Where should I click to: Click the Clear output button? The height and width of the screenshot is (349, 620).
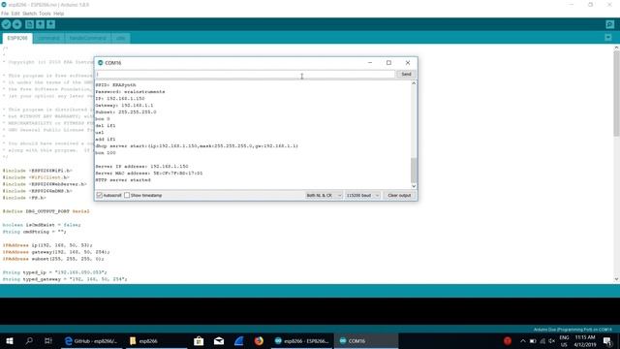(x=399, y=196)
